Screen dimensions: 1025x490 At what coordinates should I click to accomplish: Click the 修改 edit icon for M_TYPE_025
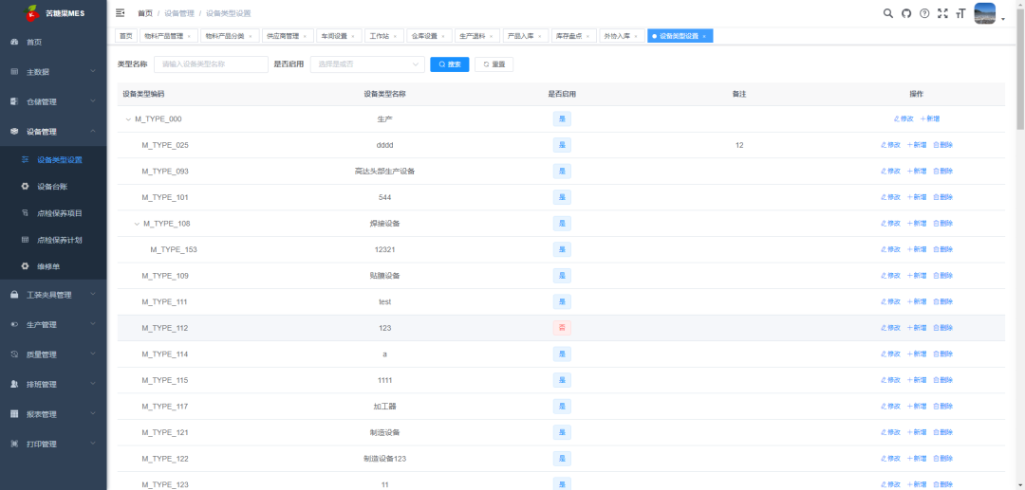890,145
